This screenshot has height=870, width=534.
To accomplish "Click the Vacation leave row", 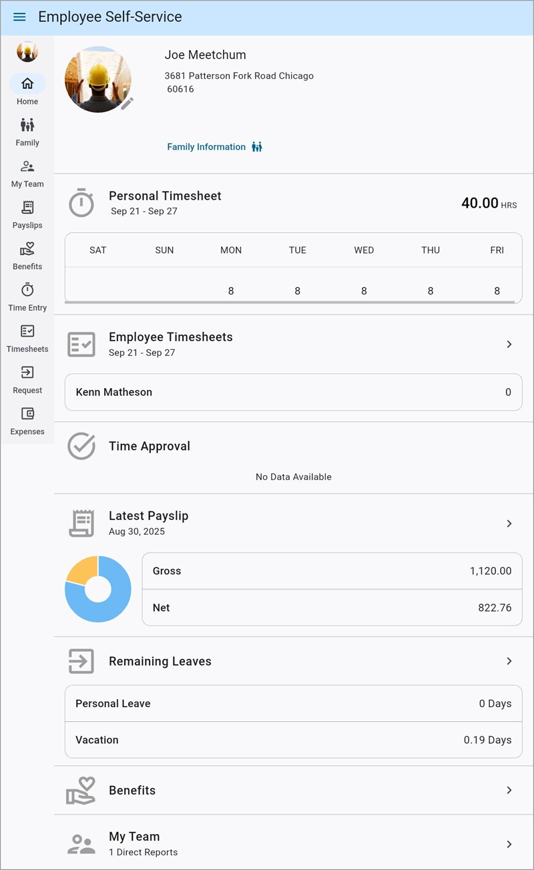I will click(293, 740).
